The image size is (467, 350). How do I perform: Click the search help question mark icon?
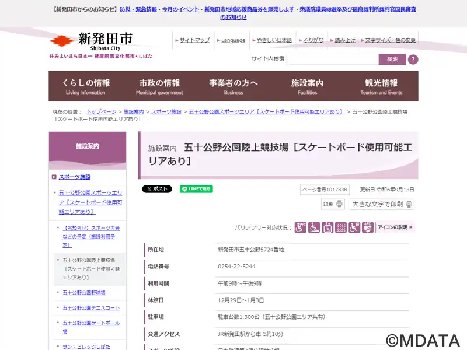(x=413, y=60)
